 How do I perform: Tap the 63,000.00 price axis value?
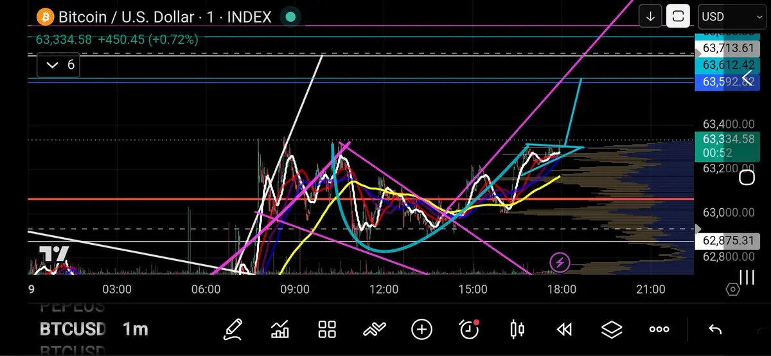[x=729, y=213]
